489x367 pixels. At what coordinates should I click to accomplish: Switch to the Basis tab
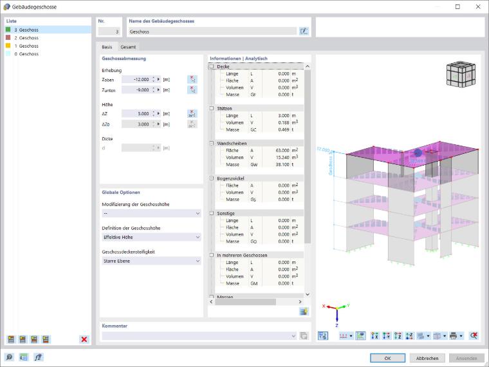point(107,47)
